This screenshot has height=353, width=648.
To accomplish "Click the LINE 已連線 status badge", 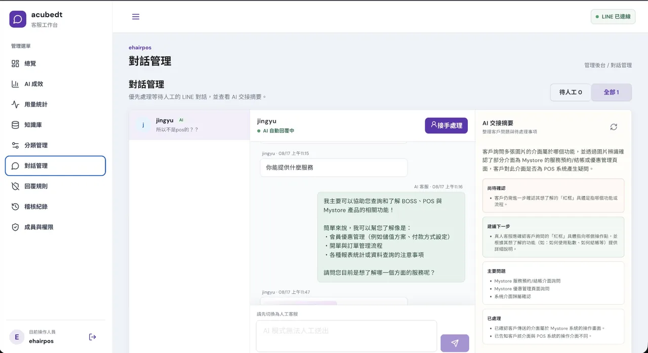I will coord(613,17).
